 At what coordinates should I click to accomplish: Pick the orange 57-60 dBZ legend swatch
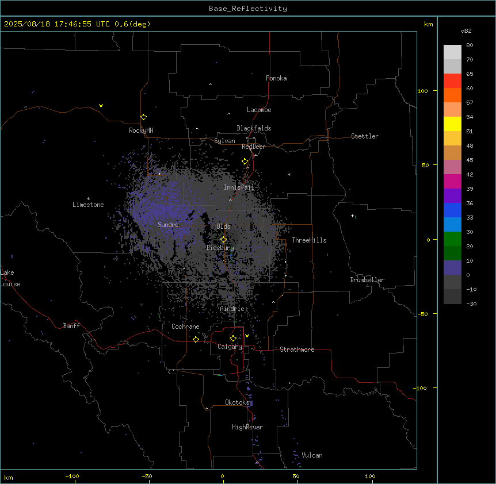click(452, 95)
